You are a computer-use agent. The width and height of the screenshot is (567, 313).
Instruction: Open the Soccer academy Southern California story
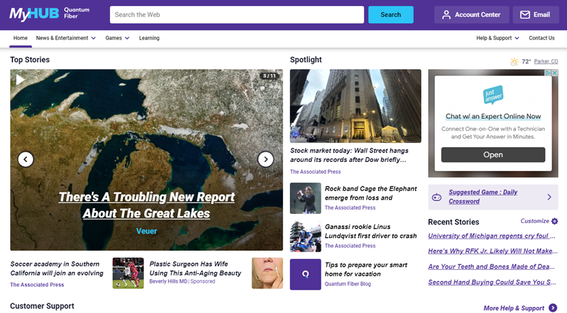point(57,269)
